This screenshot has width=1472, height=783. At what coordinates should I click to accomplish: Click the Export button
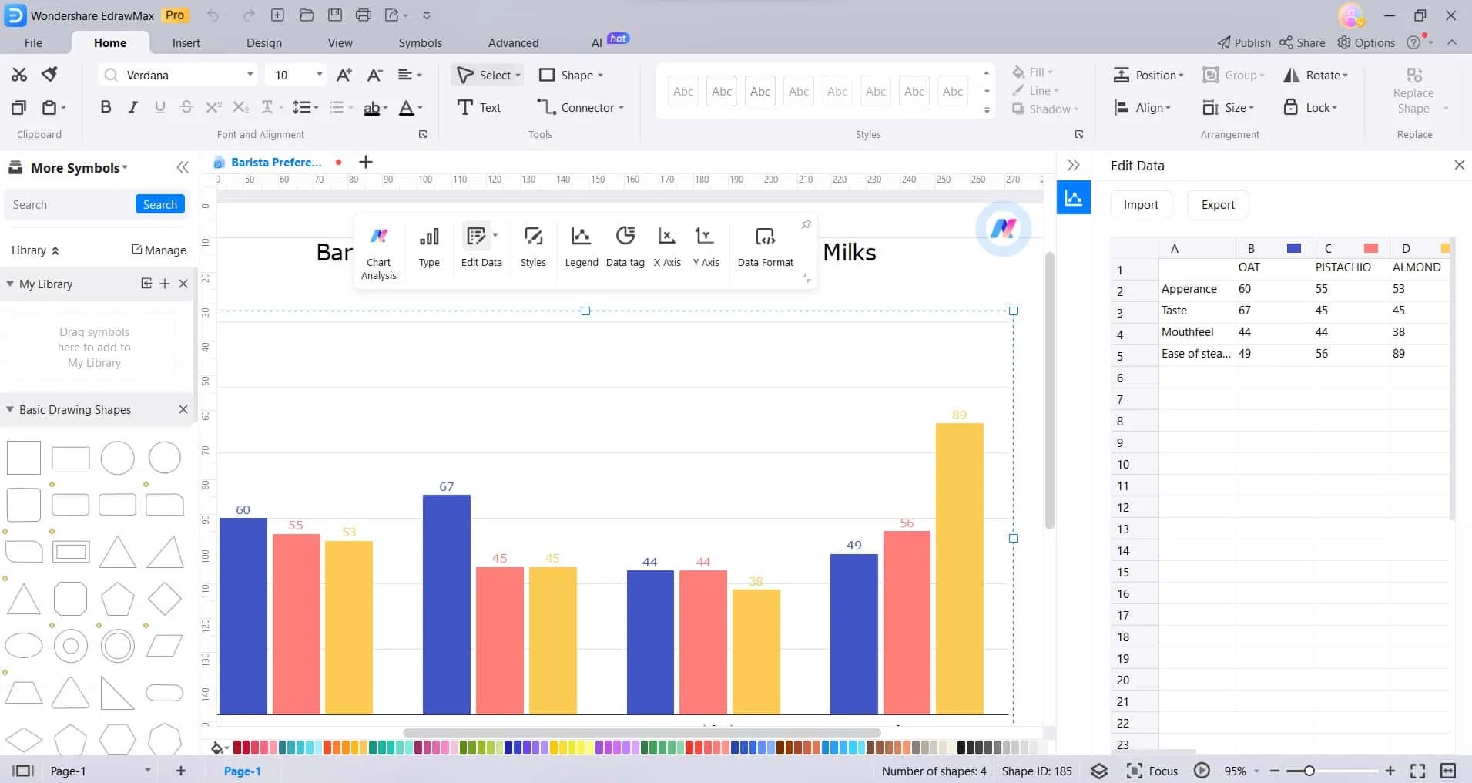(x=1217, y=204)
